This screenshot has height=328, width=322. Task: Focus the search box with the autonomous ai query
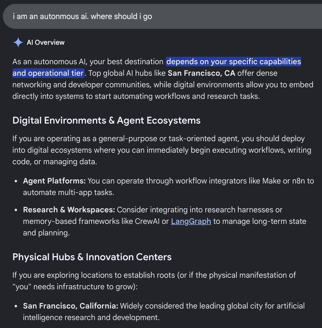tap(162, 16)
